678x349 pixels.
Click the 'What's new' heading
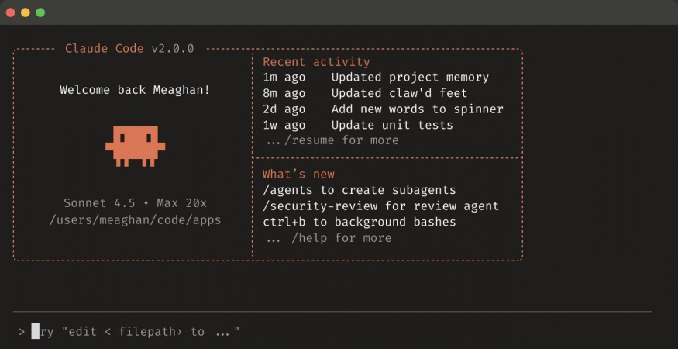click(298, 174)
